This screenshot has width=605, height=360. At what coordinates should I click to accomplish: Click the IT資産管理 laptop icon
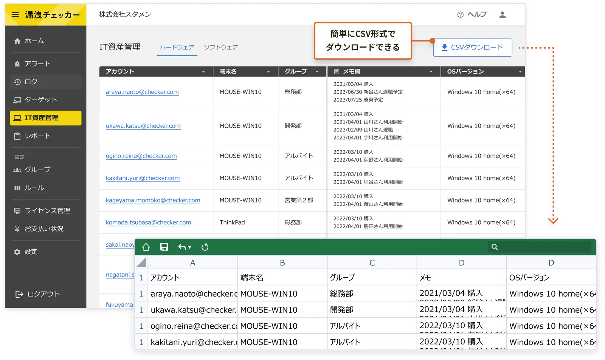(x=17, y=118)
